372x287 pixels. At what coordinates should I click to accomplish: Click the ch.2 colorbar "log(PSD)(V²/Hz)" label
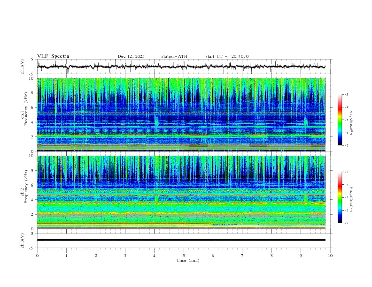pyautogui.click(x=352, y=199)
